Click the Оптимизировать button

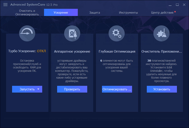117,89
